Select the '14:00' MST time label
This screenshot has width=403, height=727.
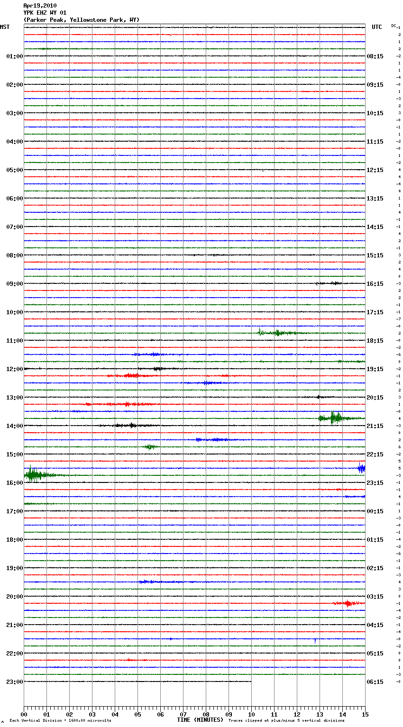15,426
